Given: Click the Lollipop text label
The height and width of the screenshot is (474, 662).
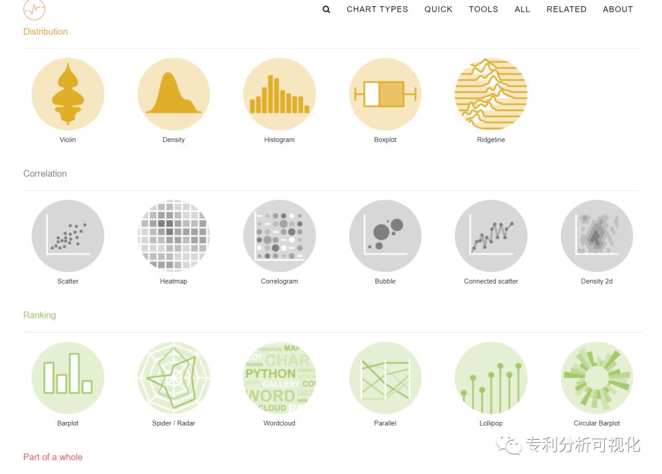Looking at the screenshot, I should (491, 423).
